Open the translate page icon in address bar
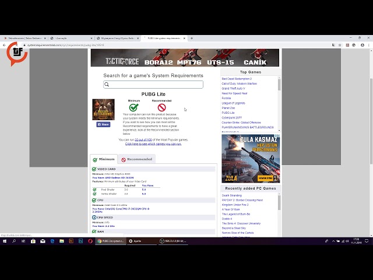Screen dimensions: 373x280 tap(333, 45)
